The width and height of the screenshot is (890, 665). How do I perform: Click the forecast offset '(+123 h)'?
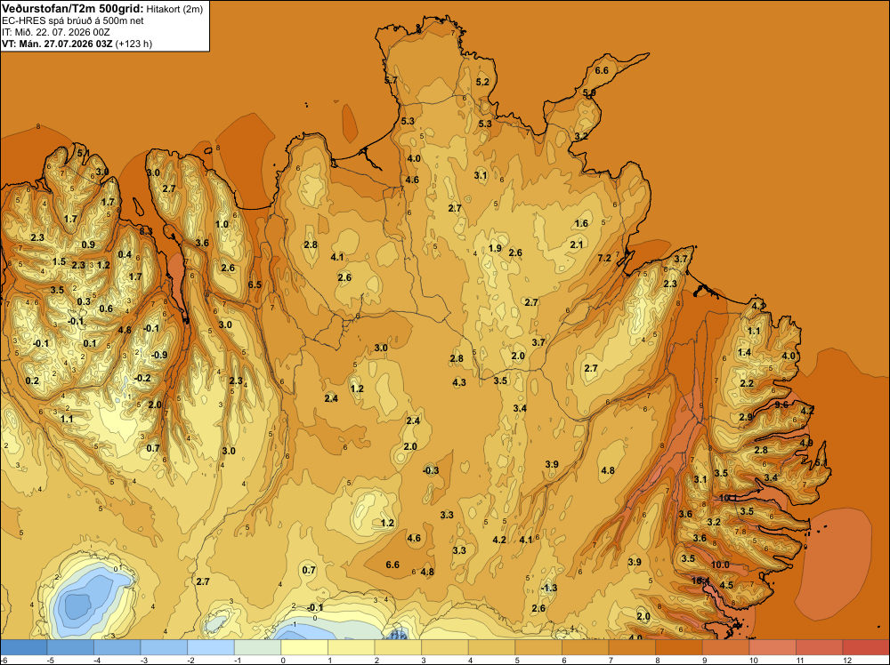tap(133, 44)
